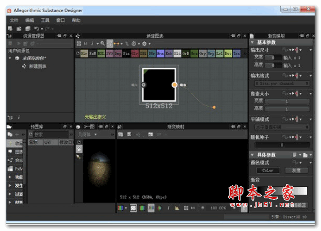This screenshot has width=321, height=231.
Task: Open the 平铺模式 combo box
Action: click(x=282, y=127)
